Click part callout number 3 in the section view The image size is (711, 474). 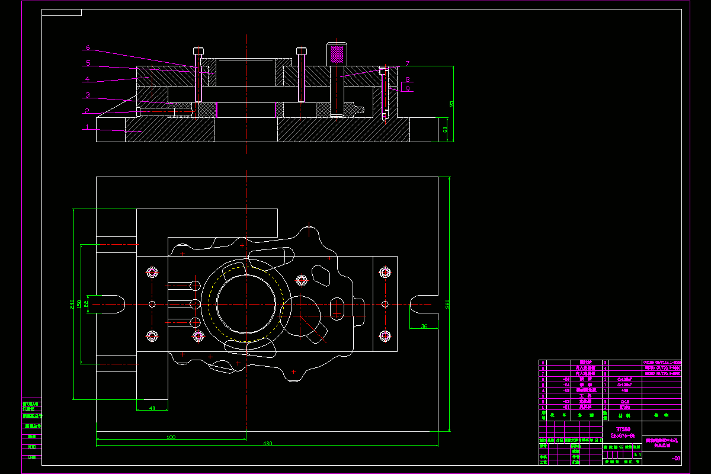(87, 95)
